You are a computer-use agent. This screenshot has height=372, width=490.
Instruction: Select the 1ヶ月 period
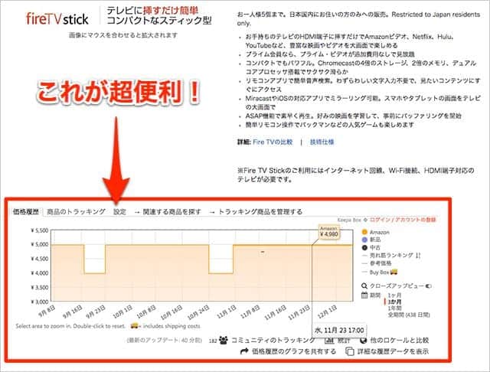(394, 295)
